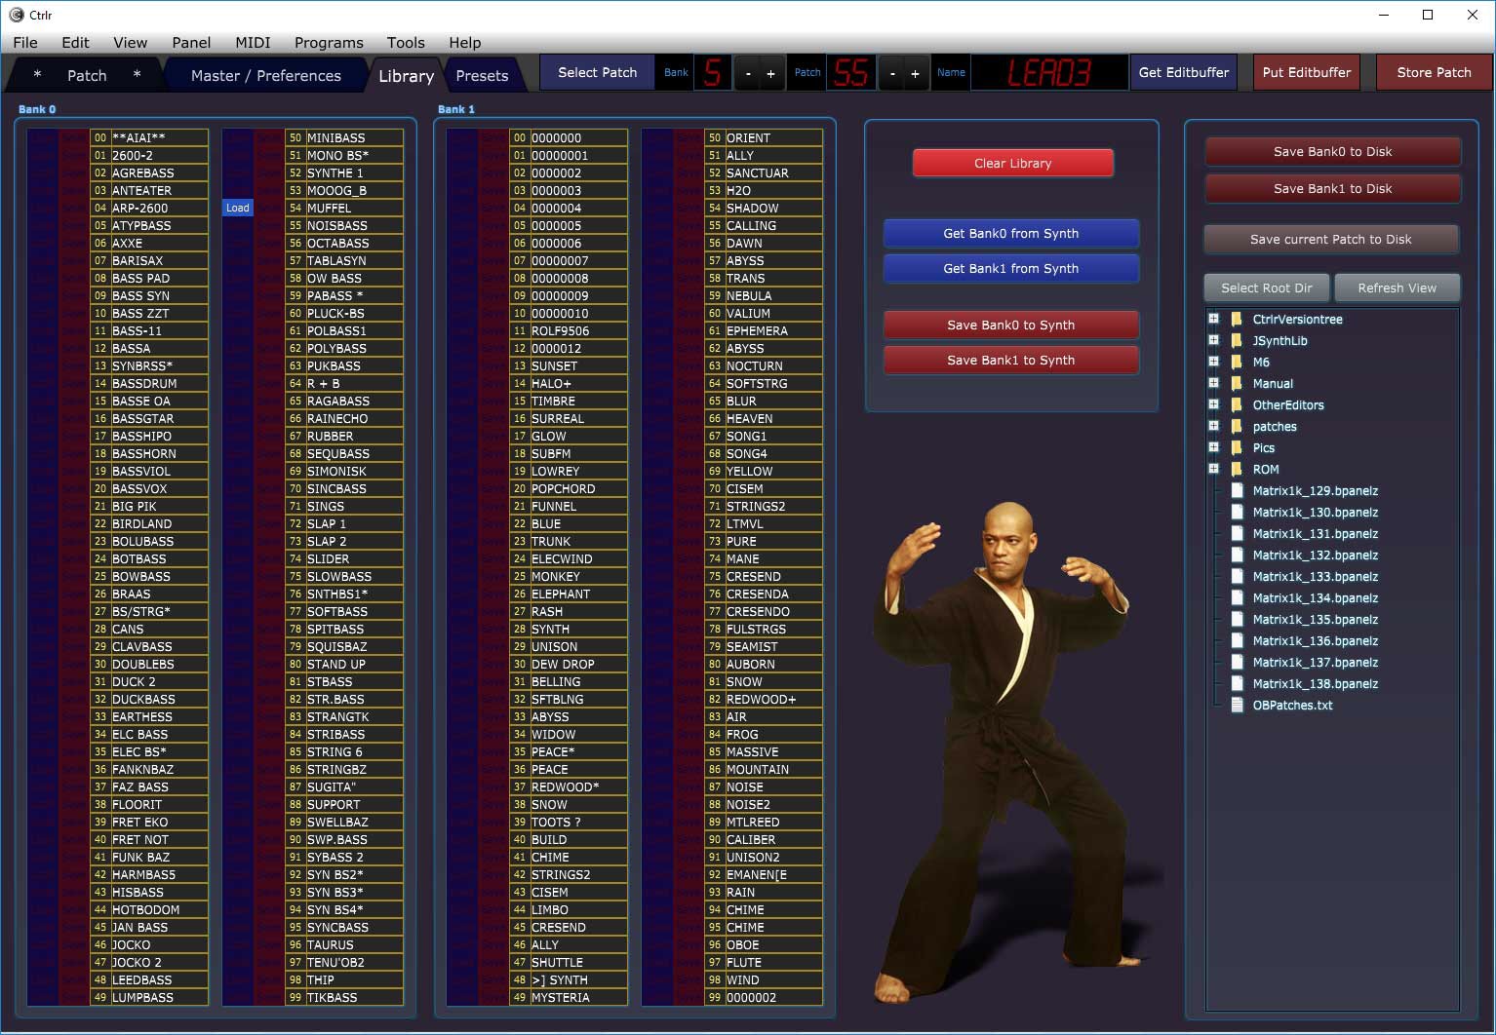This screenshot has width=1496, height=1035.
Task: Switch to the Master / Preferences tab
Action: click(x=265, y=75)
